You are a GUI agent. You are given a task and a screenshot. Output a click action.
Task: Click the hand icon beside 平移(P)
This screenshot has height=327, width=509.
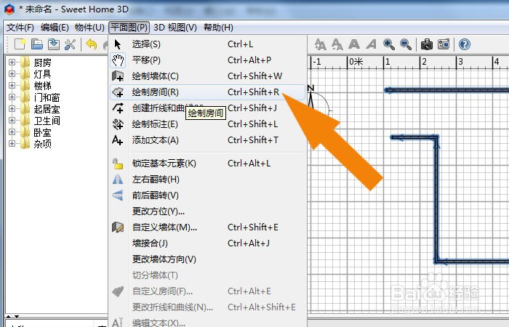click(x=118, y=60)
